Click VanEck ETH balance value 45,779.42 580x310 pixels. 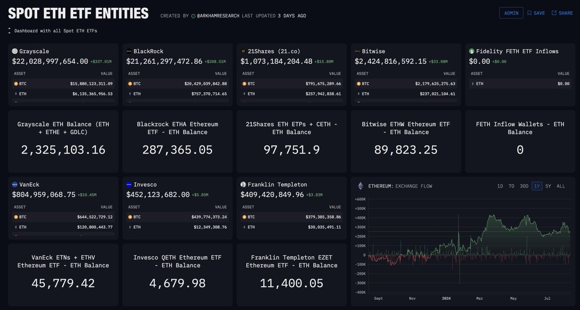pos(63,283)
